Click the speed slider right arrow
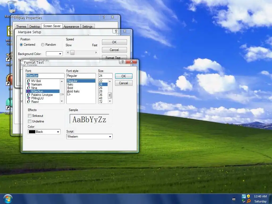Image resolution: width=272 pixels, height=204 pixels. point(96,53)
